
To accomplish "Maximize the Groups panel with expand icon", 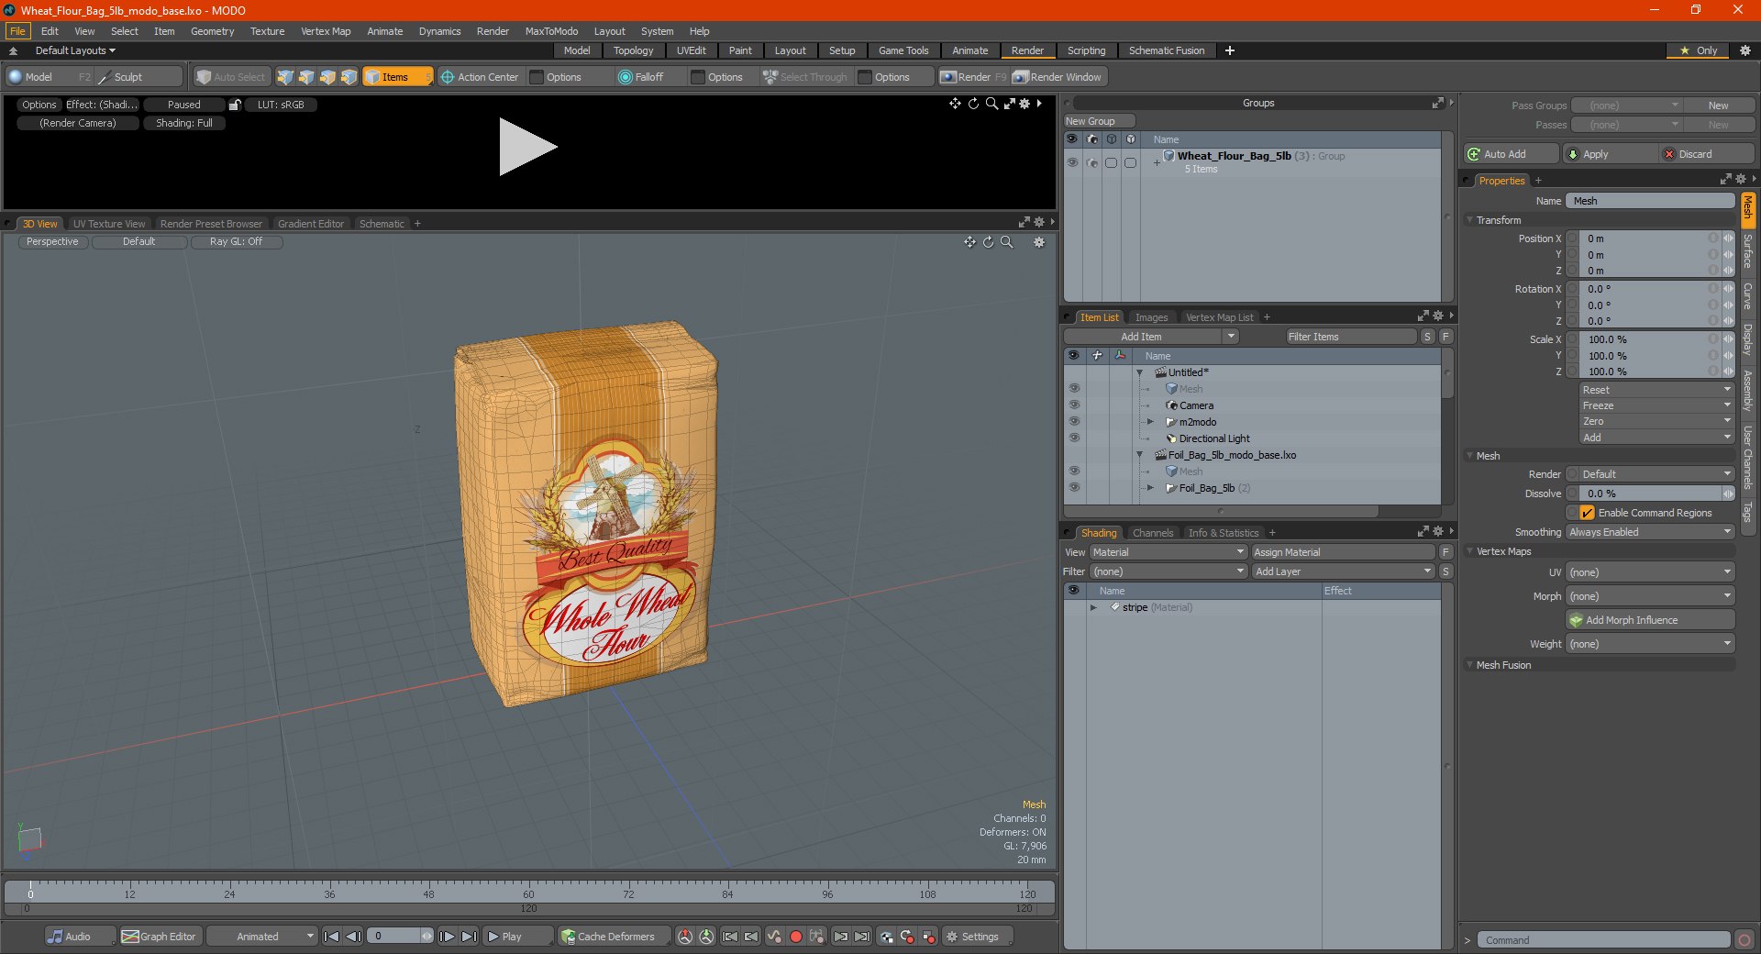I will click(1437, 103).
